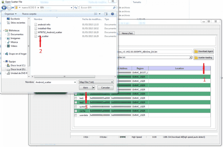Click Nueva carpeta in the dialog toolbar
Screen dimensions: 223x147
coord(29,14)
